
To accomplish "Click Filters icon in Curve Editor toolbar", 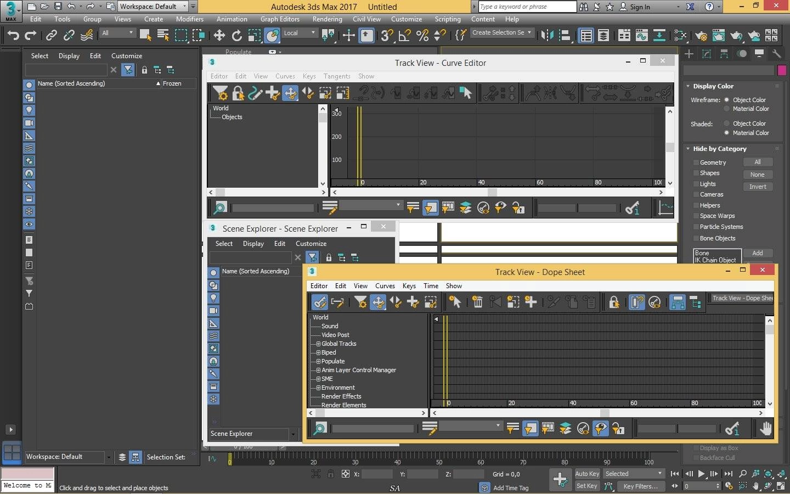I will (220, 93).
